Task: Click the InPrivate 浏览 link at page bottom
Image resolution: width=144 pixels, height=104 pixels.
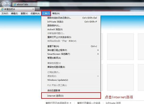Action: 113,103
